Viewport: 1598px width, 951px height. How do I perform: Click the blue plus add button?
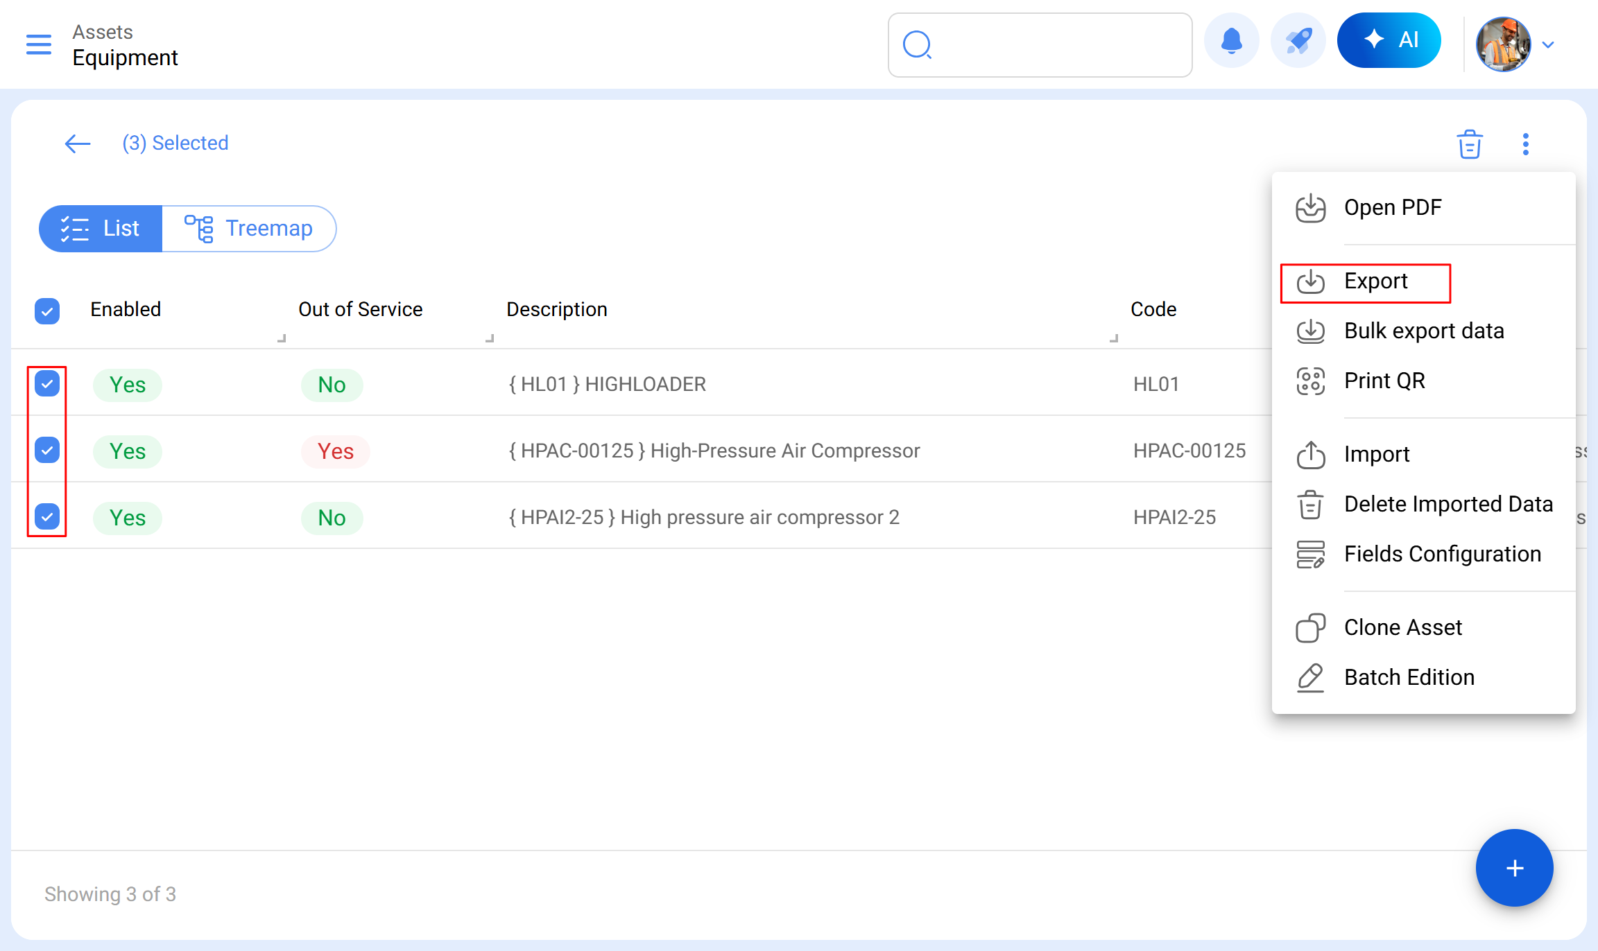tap(1514, 868)
